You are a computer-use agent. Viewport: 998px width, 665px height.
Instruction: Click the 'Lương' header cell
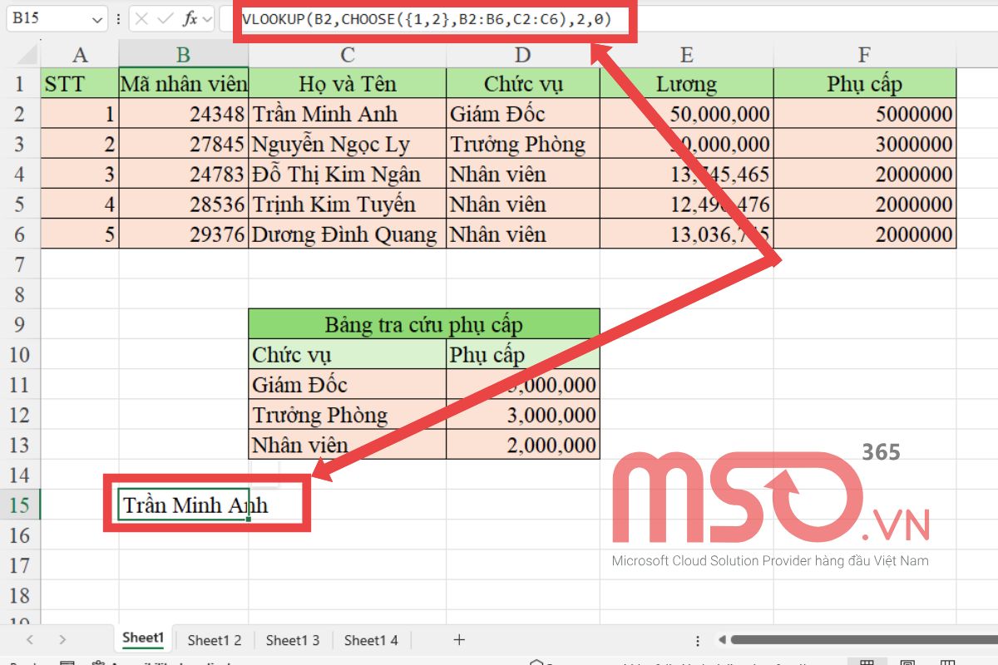(687, 84)
